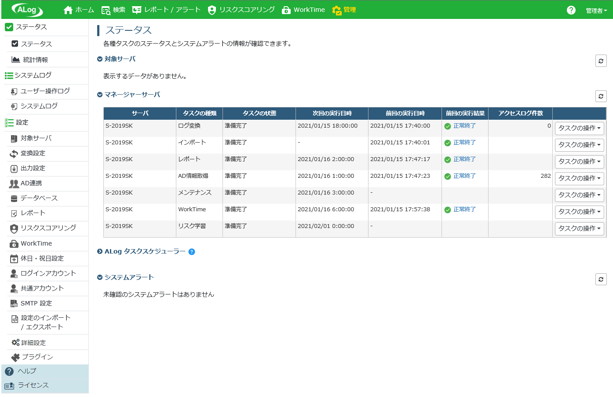This screenshot has height=397, width=613.
Task: Click the 変換設定 arrows icon
Action: click(14, 154)
